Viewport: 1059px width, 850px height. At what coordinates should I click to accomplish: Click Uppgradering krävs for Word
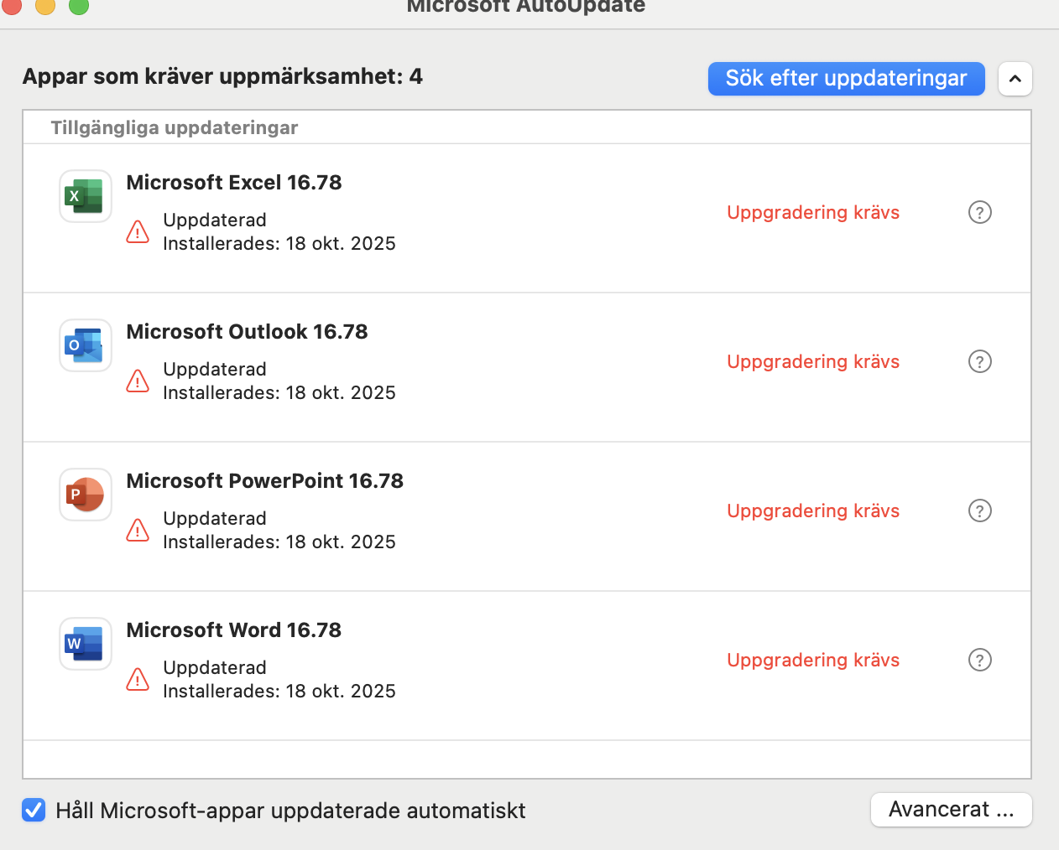tap(813, 661)
